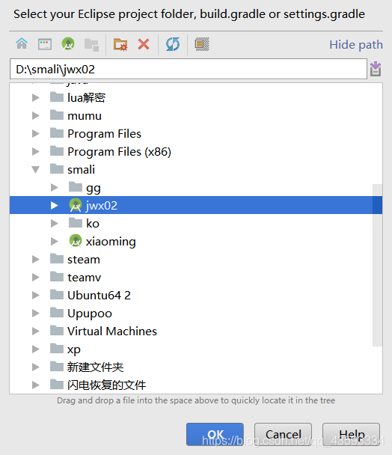Select the teamv folder
This screenshot has height=455, width=392.
pos(84,278)
